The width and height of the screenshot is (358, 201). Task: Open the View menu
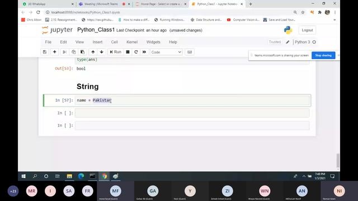79,42
